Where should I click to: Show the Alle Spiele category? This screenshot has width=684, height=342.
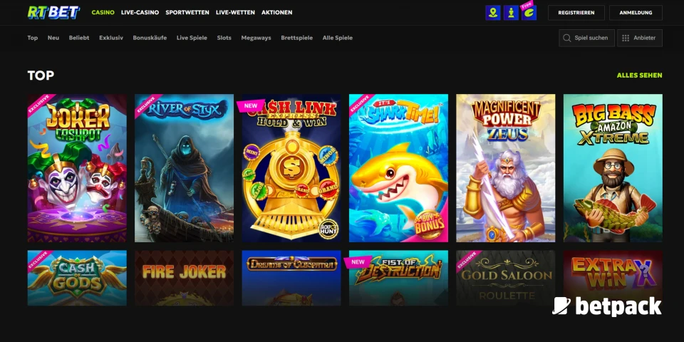337,38
